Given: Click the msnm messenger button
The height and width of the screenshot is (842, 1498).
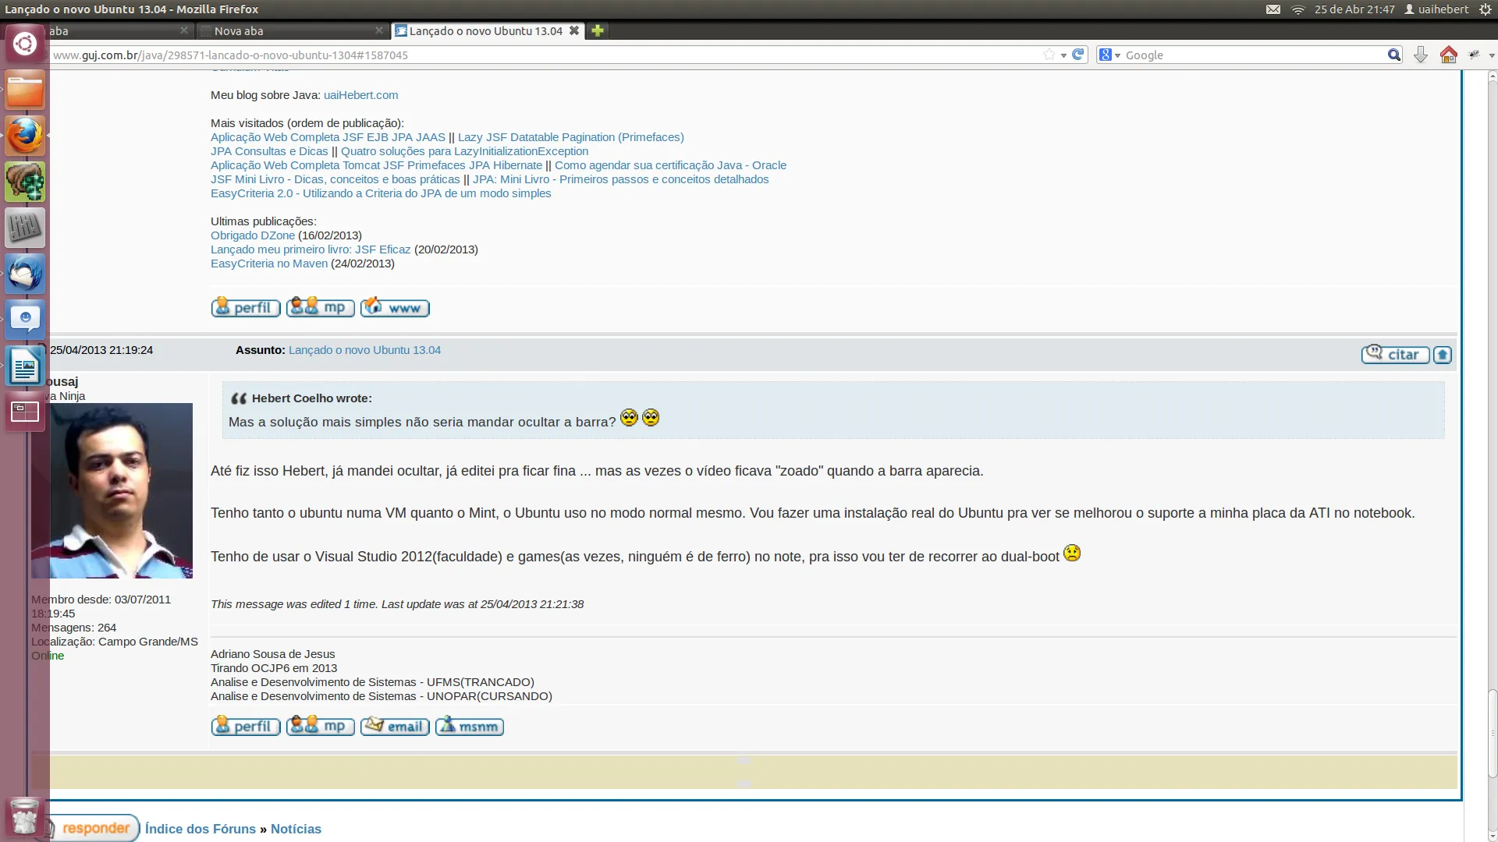Looking at the screenshot, I should pos(470,727).
